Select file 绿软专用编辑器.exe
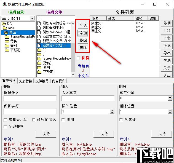The width and height of the screenshot is (174, 163). pyautogui.click(x=54, y=23)
